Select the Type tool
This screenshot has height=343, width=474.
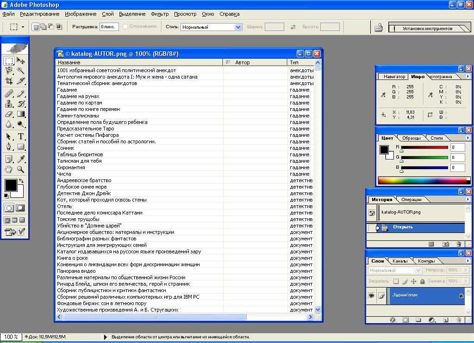(x=20, y=136)
